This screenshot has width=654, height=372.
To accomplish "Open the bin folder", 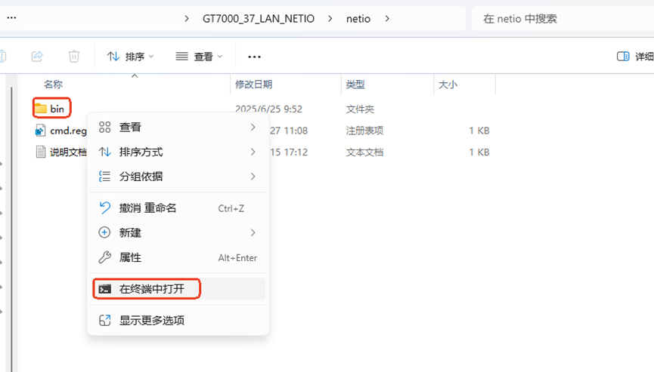I will coord(51,109).
